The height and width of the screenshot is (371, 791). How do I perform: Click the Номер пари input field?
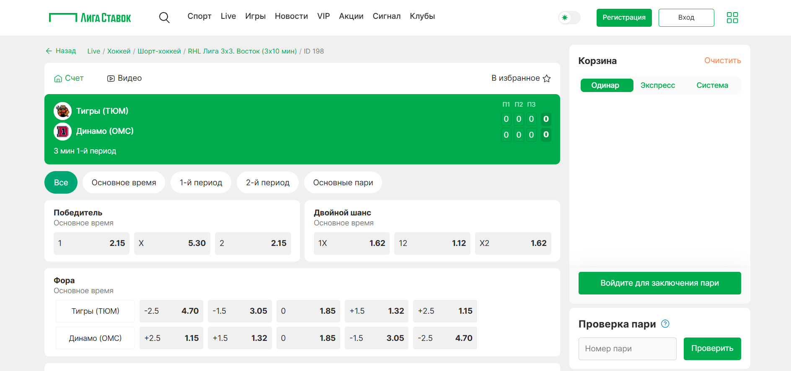pyautogui.click(x=627, y=349)
